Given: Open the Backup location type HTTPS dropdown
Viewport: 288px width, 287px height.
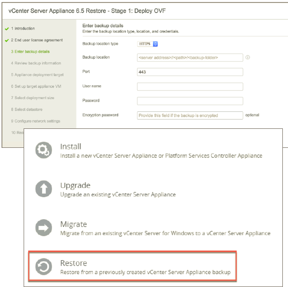Looking at the screenshot, I should [x=147, y=44].
